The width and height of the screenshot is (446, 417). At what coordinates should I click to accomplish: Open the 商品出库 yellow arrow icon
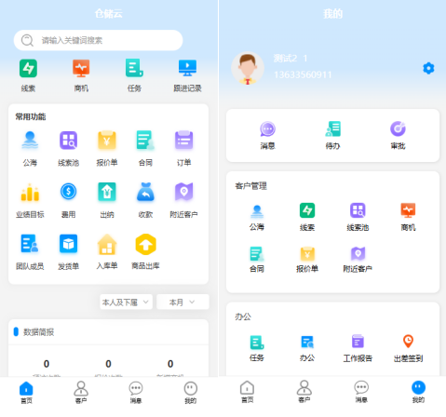[145, 244]
